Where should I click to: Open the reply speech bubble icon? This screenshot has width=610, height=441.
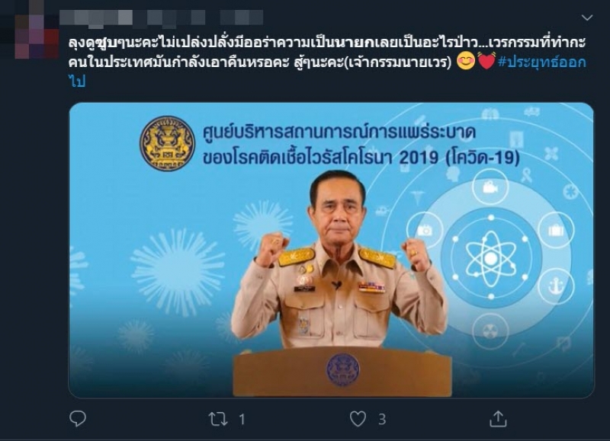pos(78,419)
